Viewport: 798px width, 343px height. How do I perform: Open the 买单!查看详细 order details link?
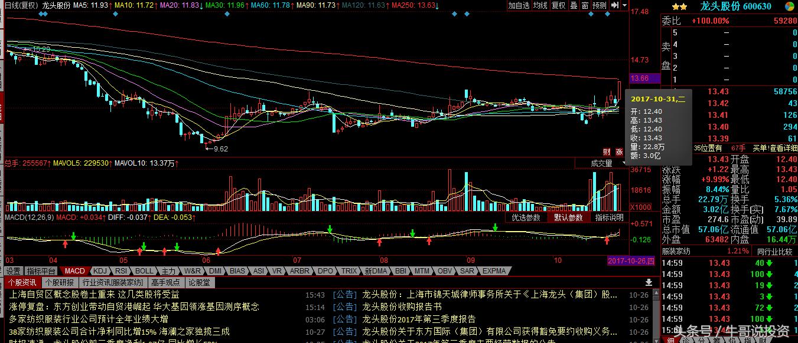click(775, 149)
